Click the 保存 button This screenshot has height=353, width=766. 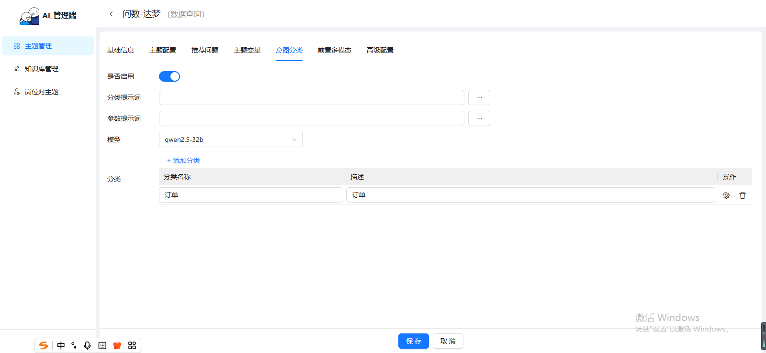pyautogui.click(x=413, y=341)
